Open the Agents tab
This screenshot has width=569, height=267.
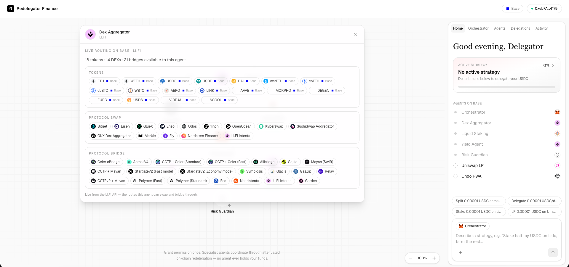pyautogui.click(x=500, y=28)
